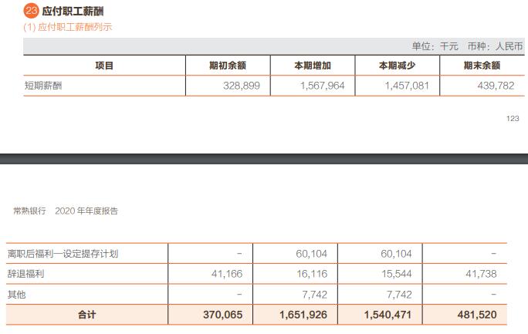Image resolution: width=528 pixels, height=334 pixels.
Task: Click the 单位：千元 币种：人民币 unit label
Action: [466, 46]
